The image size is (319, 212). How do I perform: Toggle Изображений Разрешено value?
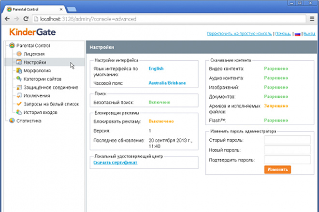276,87
